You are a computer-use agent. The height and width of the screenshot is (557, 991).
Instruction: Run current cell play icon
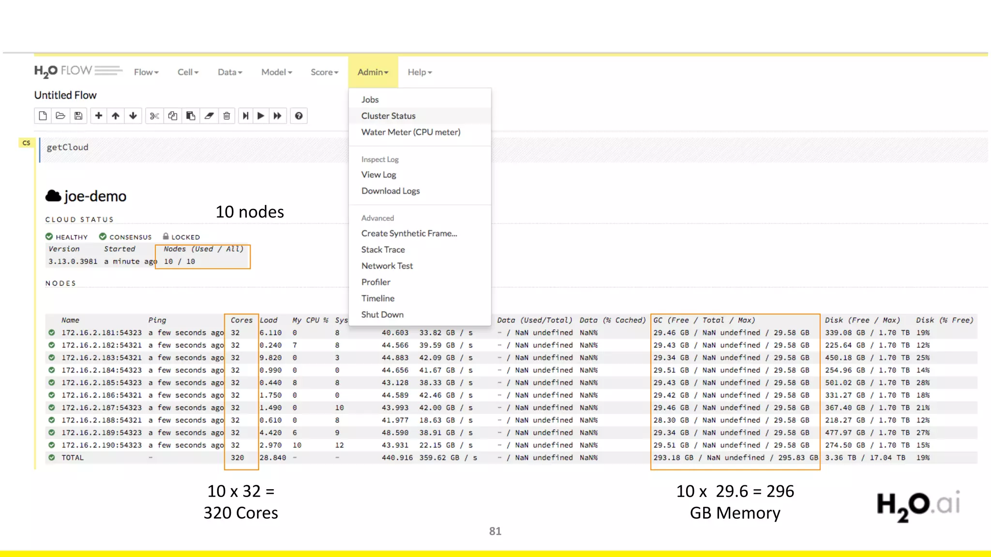[261, 116]
